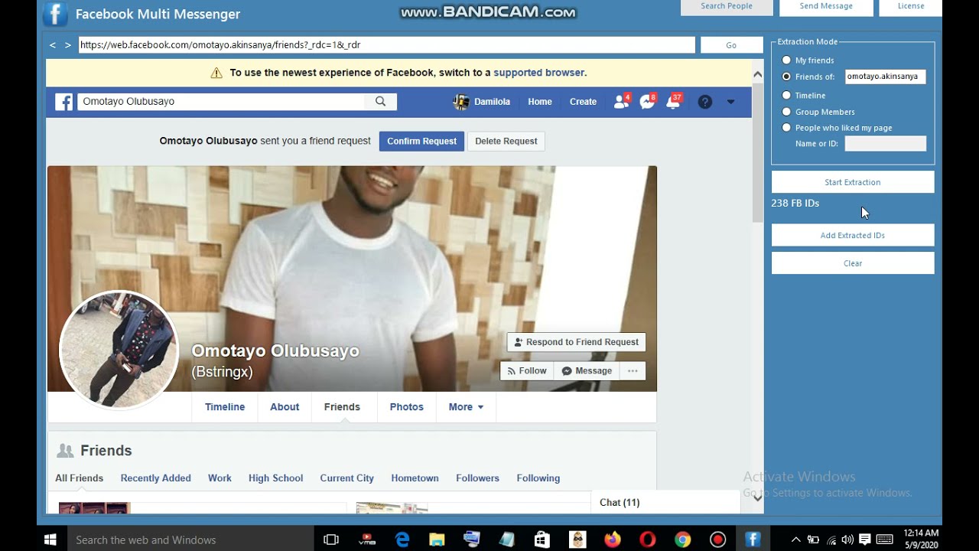Go back with the left arrow

click(53, 45)
